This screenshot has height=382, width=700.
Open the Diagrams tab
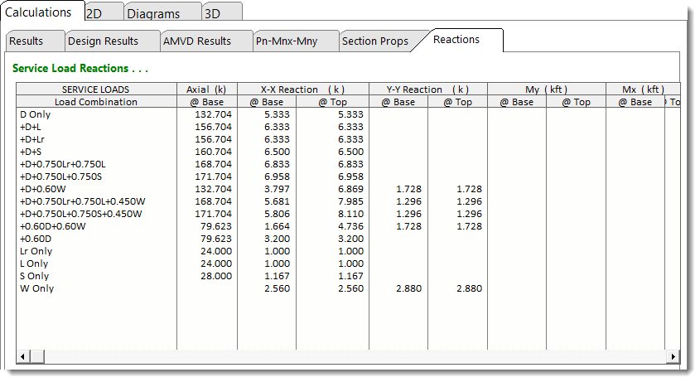pyautogui.click(x=153, y=13)
